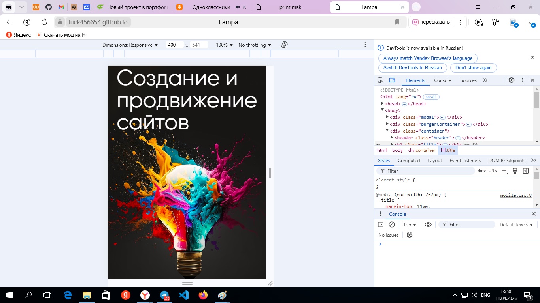Reload the current page
540x303 pixels.
44,22
